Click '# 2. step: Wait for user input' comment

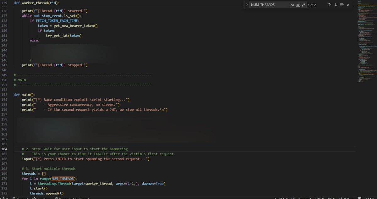coord(75,149)
